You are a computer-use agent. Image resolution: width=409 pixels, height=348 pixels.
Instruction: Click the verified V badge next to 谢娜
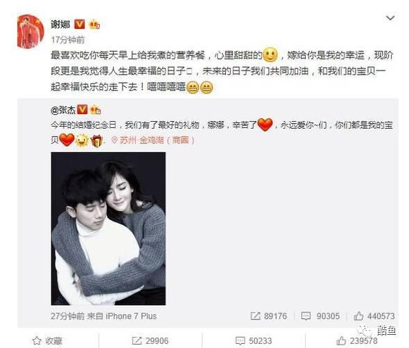(79, 24)
